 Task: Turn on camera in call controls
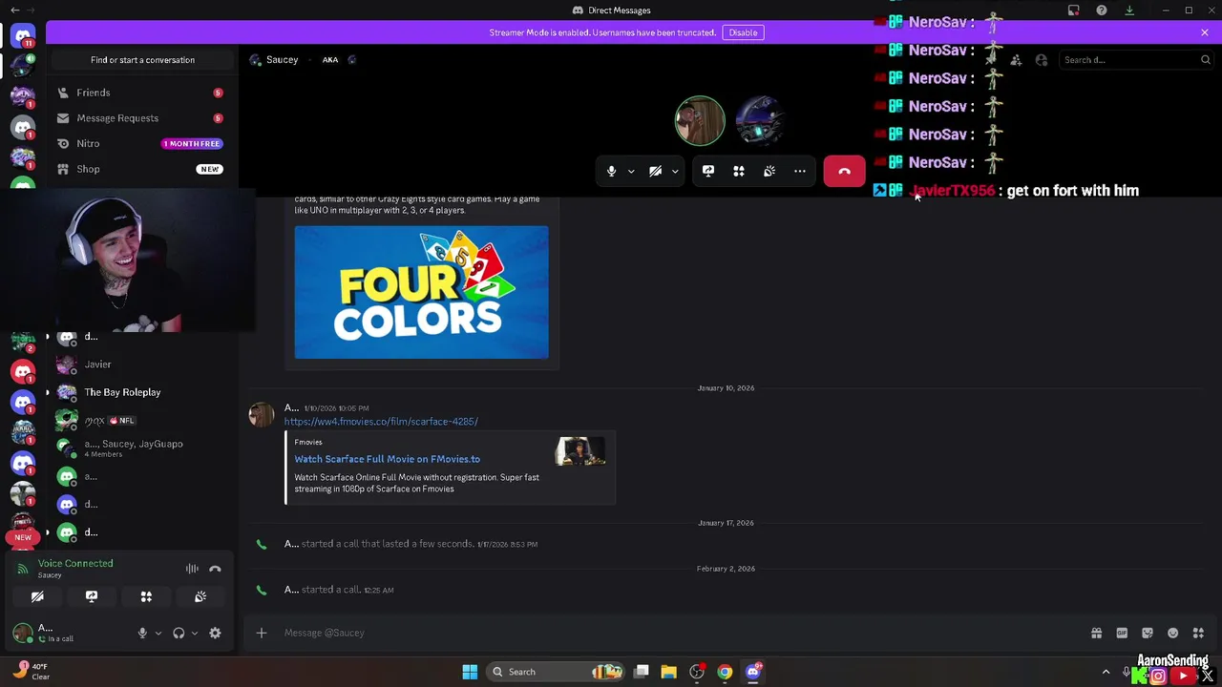click(x=655, y=171)
